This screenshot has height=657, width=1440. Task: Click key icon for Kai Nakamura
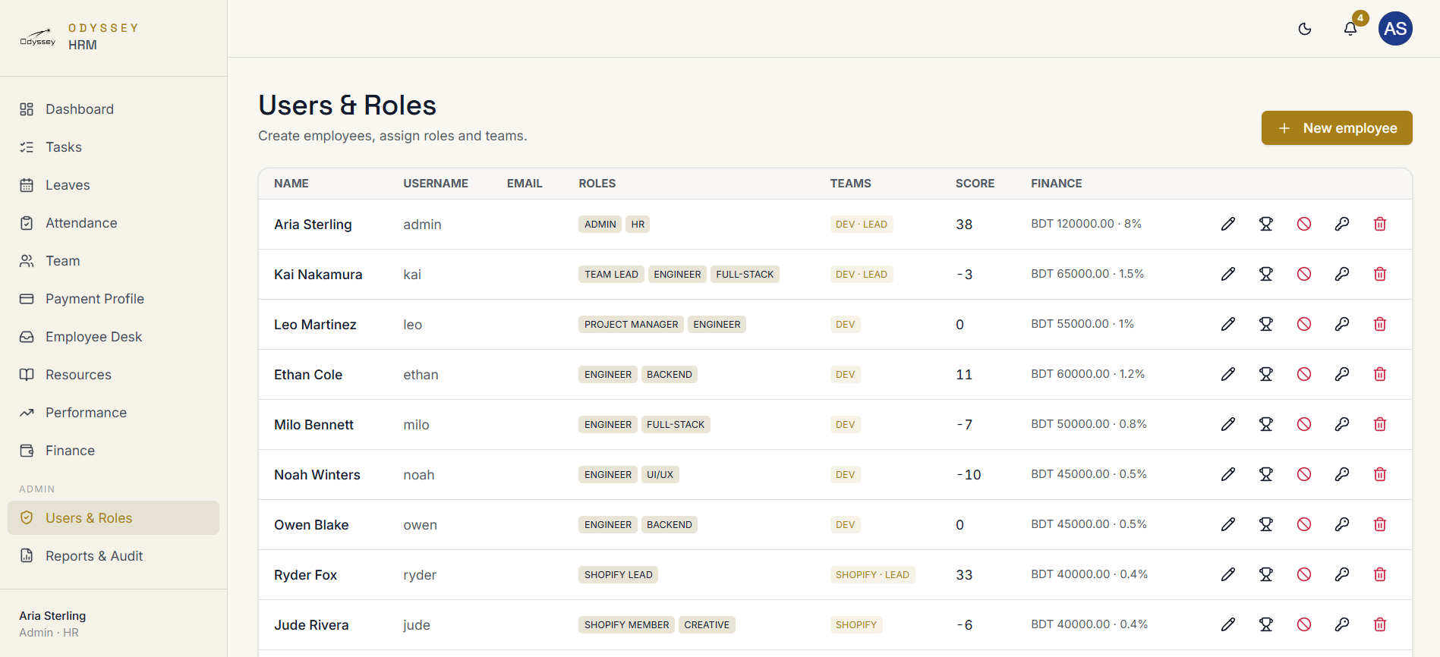(1342, 274)
